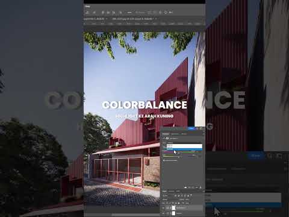Screen dimensions: 289x217
Task: Filter layers by smart objects icon
Action: (188, 195)
